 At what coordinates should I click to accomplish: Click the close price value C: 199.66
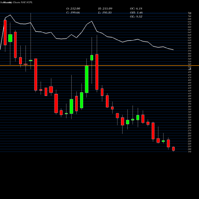pyautogui.click(x=73, y=13)
